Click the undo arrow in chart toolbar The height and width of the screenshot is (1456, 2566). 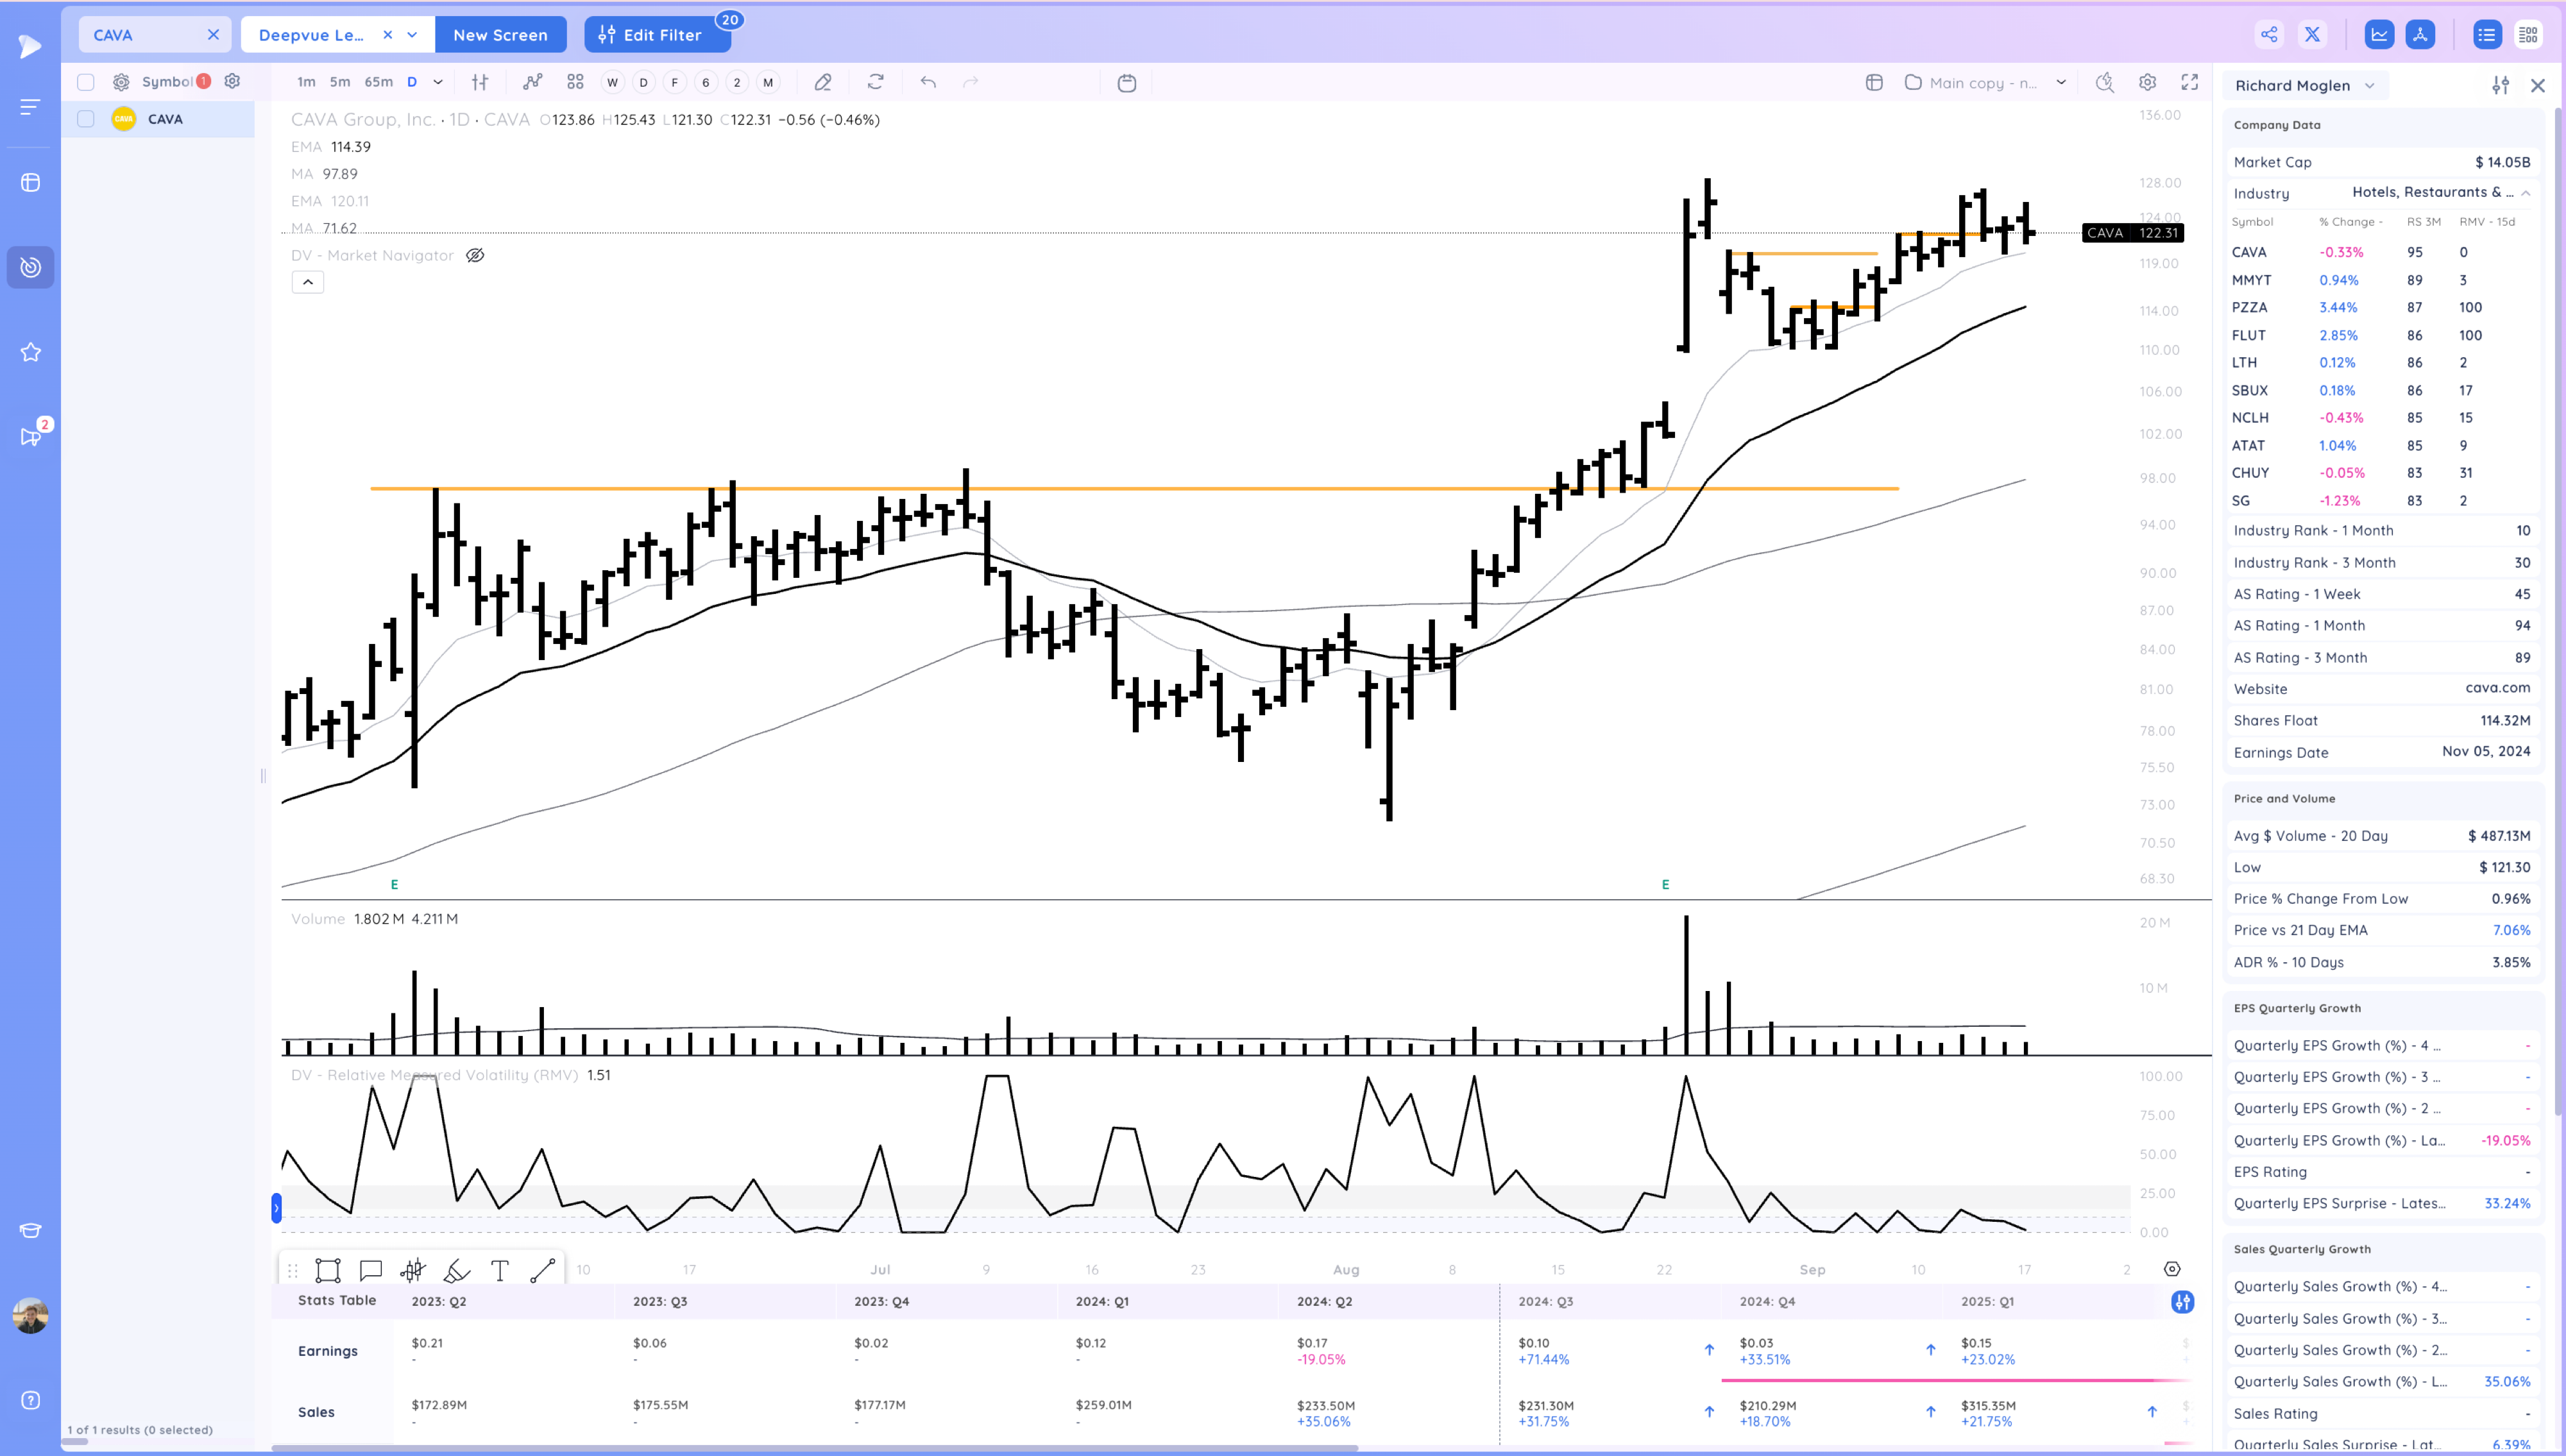(x=928, y=82)
